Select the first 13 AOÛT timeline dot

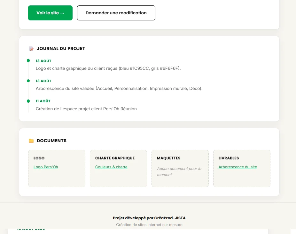[x=28, y=61]
